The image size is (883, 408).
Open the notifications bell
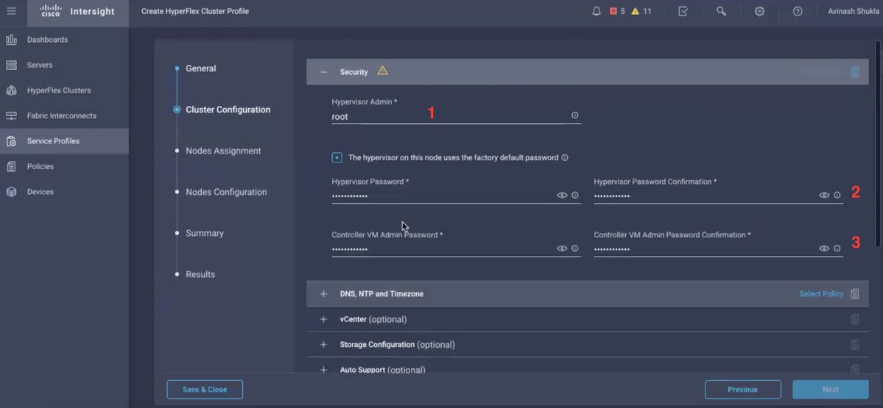tap(597, 11)
